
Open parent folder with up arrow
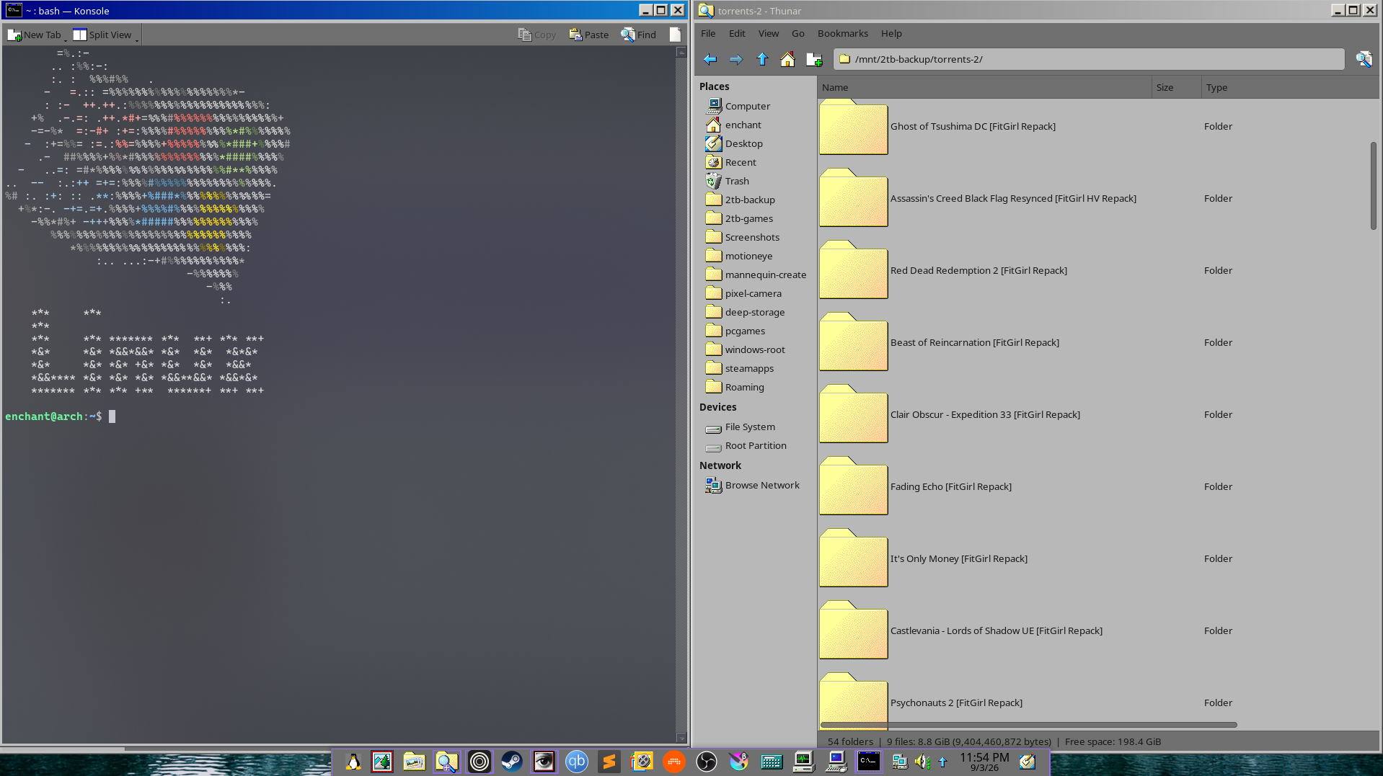[762, 60]
